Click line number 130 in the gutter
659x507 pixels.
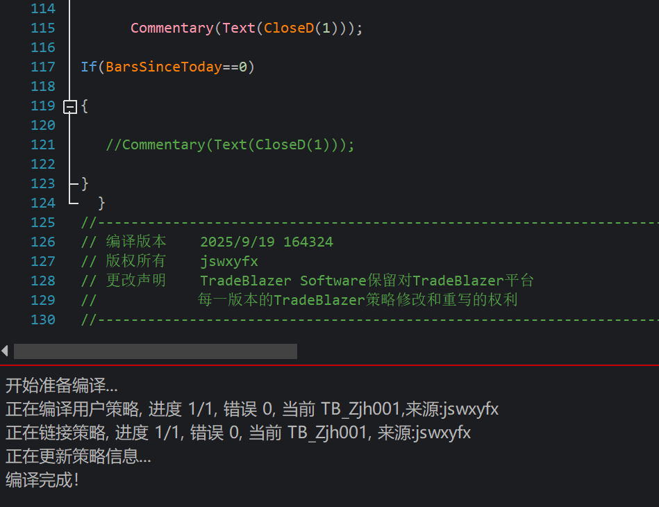tap(43, 319)
